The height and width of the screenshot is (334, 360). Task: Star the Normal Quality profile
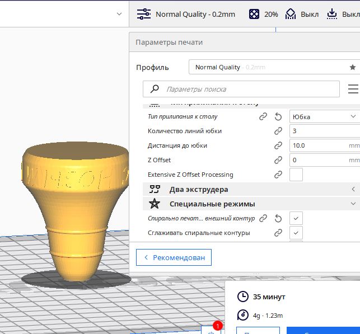[x=353, y=67]
